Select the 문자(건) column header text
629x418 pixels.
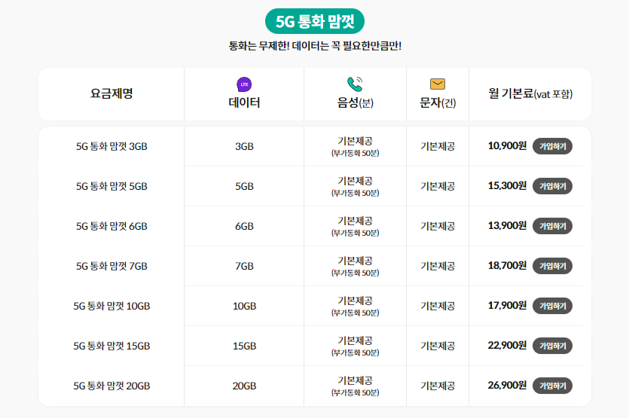[438, 102]
